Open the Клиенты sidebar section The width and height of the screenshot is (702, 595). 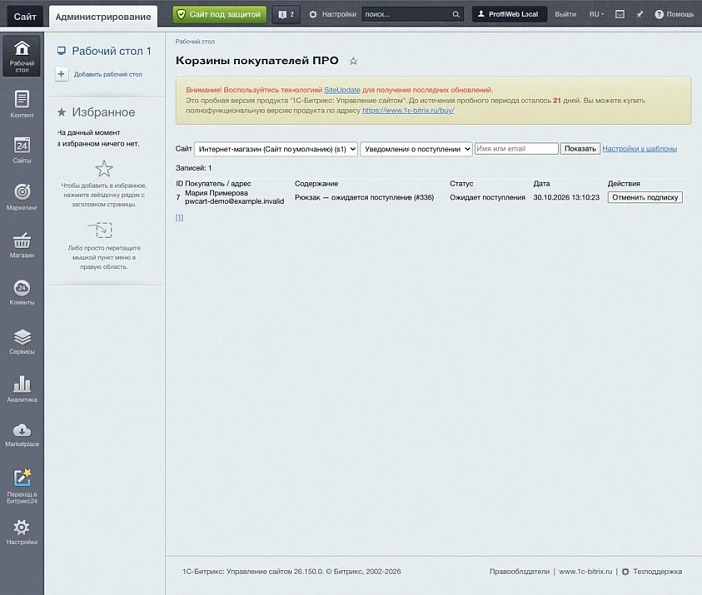click(x=22, y=293)
